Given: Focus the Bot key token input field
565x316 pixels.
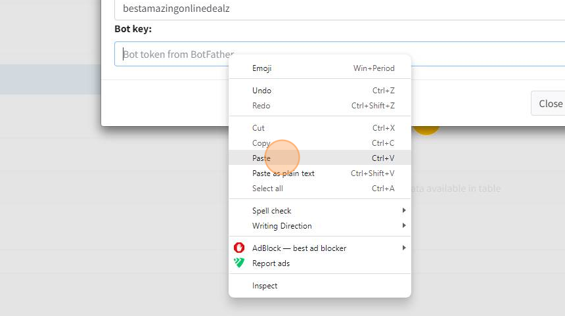Looking at the screenshot, I should click(x=340, y=54).
